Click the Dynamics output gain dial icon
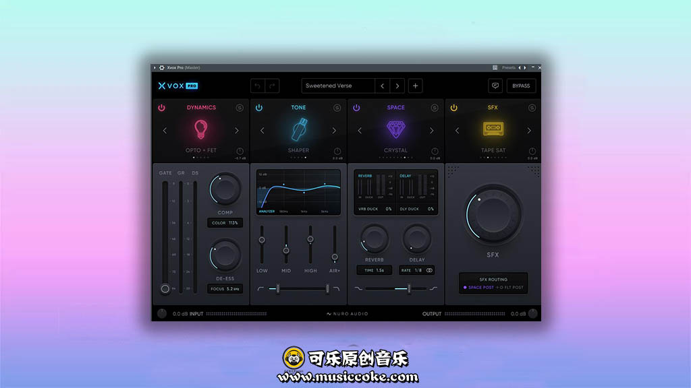 coord(240,152)
